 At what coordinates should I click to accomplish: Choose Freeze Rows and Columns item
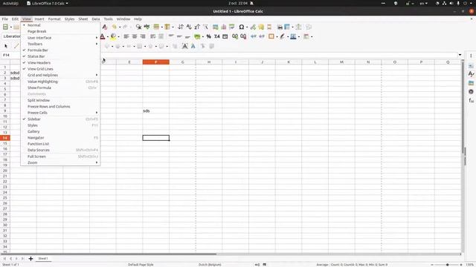[x=60, y=107]
